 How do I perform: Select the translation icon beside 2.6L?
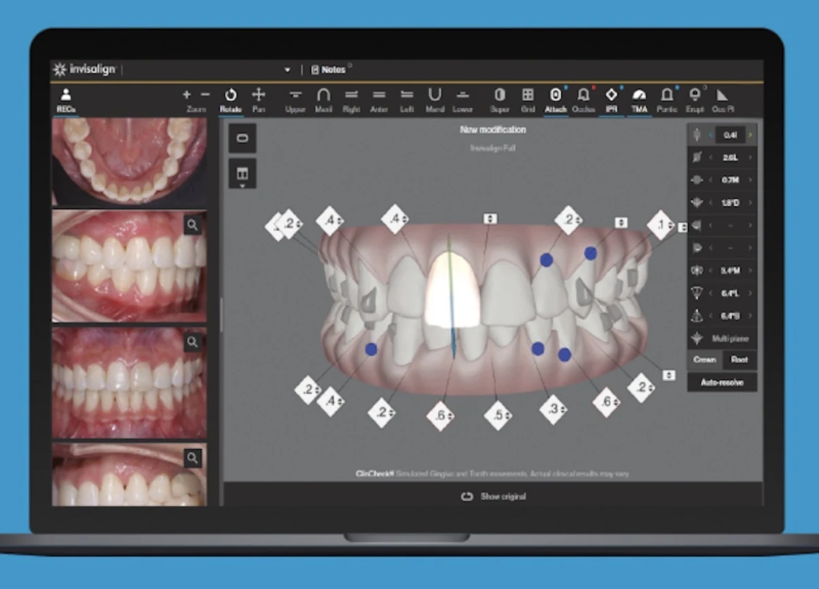click(697, 158)
